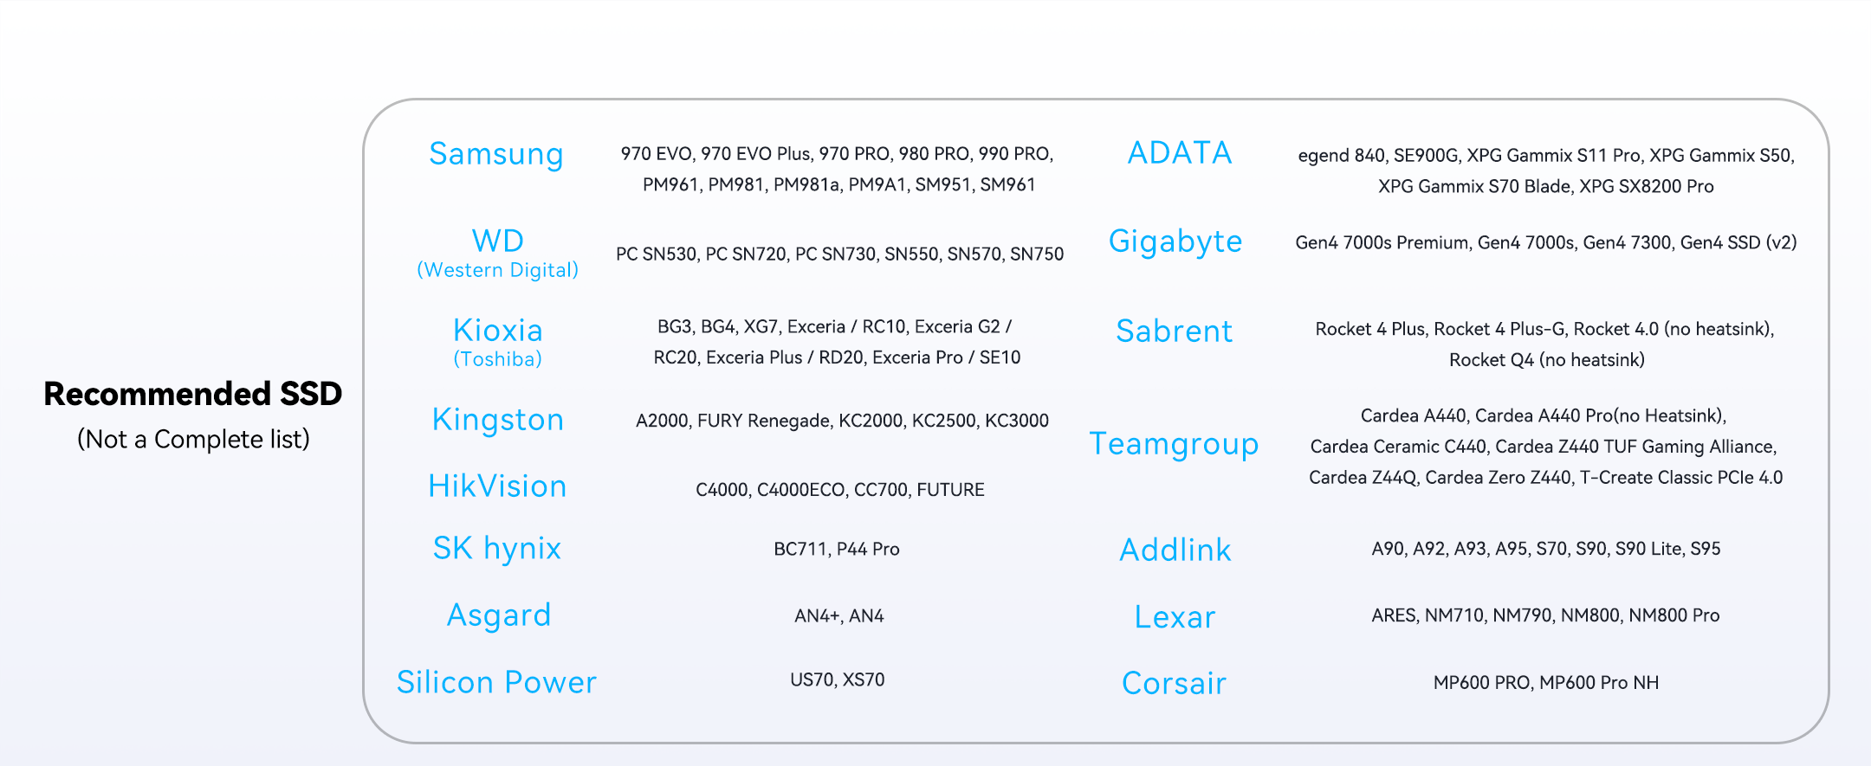Click the Sabrent brand name
This screenshot has width=1871, height=766.
coord(1174,332)
